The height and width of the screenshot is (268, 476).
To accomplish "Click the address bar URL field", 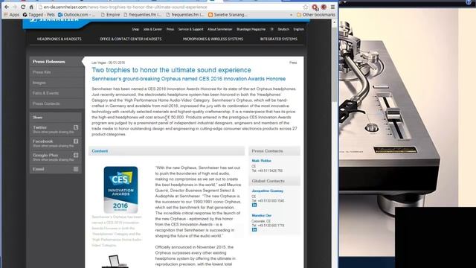I will coord(170,7).
